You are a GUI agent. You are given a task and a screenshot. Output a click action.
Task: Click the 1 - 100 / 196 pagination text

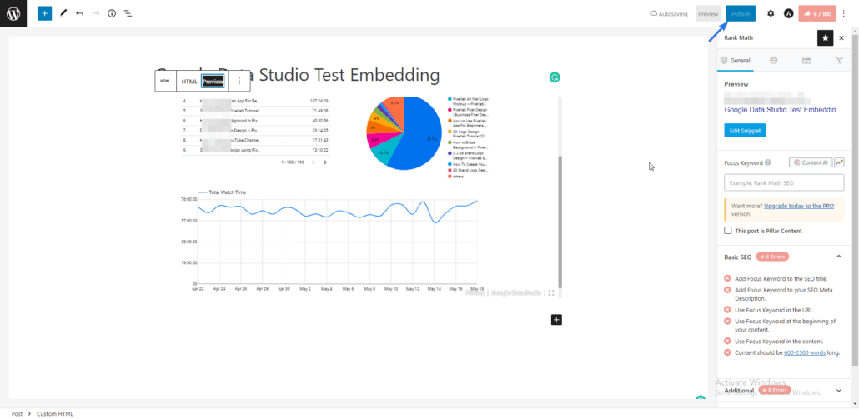pyautogui.click(x=293, y=162)
